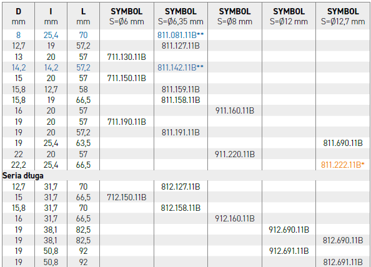Click symbol 912.690.11B in S=Ø12 column
Screen dimensions: 371x267
[x=289, y=230]
